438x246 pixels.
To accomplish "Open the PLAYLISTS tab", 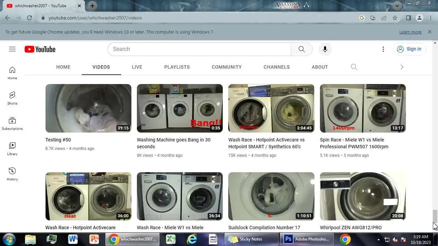I will (177, 67).
